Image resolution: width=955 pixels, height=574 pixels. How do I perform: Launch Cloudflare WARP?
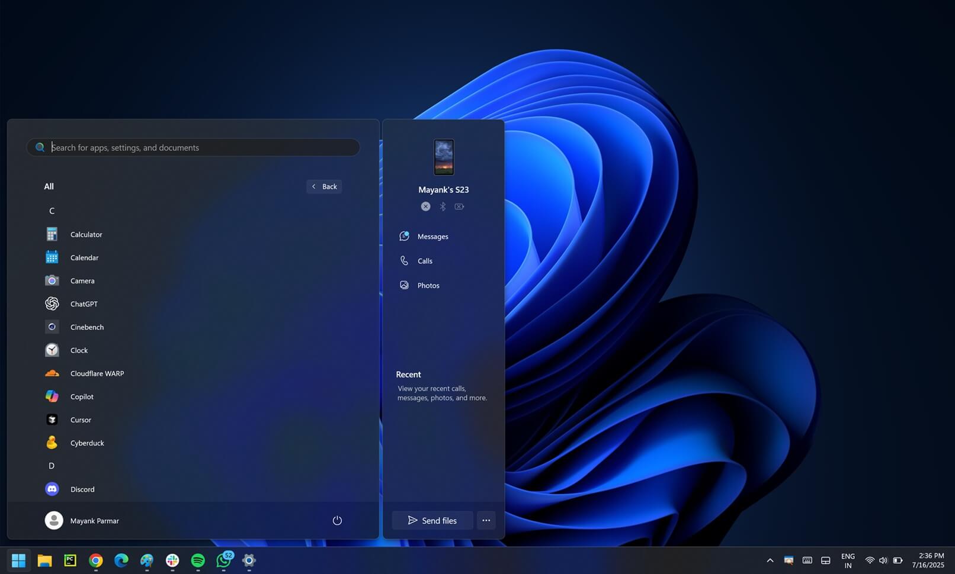[97, 373]
